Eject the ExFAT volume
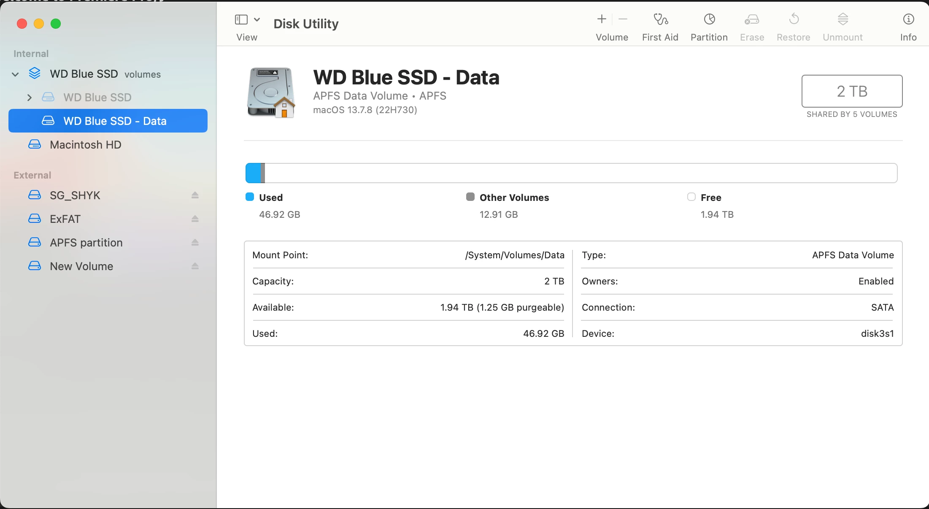The image size is (929, 509). tap(195, 219)
